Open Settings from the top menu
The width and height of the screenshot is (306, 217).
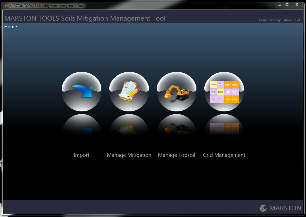pyautogui.click(x=276, y=20)
